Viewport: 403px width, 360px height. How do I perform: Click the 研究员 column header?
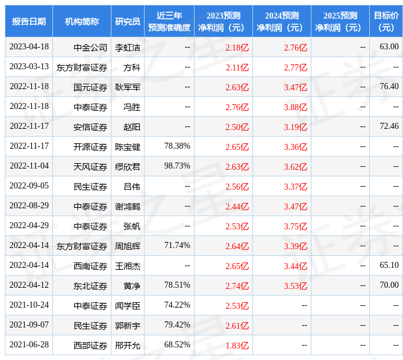point(128,21)
